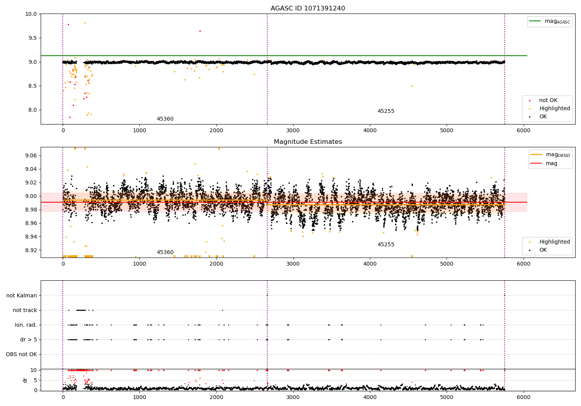Click the '8.92' y-axis tick label
The height and width of the screenshot is (406, 581).
31,250
